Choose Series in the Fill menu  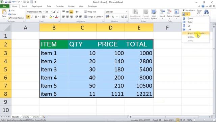pos(196,37)
